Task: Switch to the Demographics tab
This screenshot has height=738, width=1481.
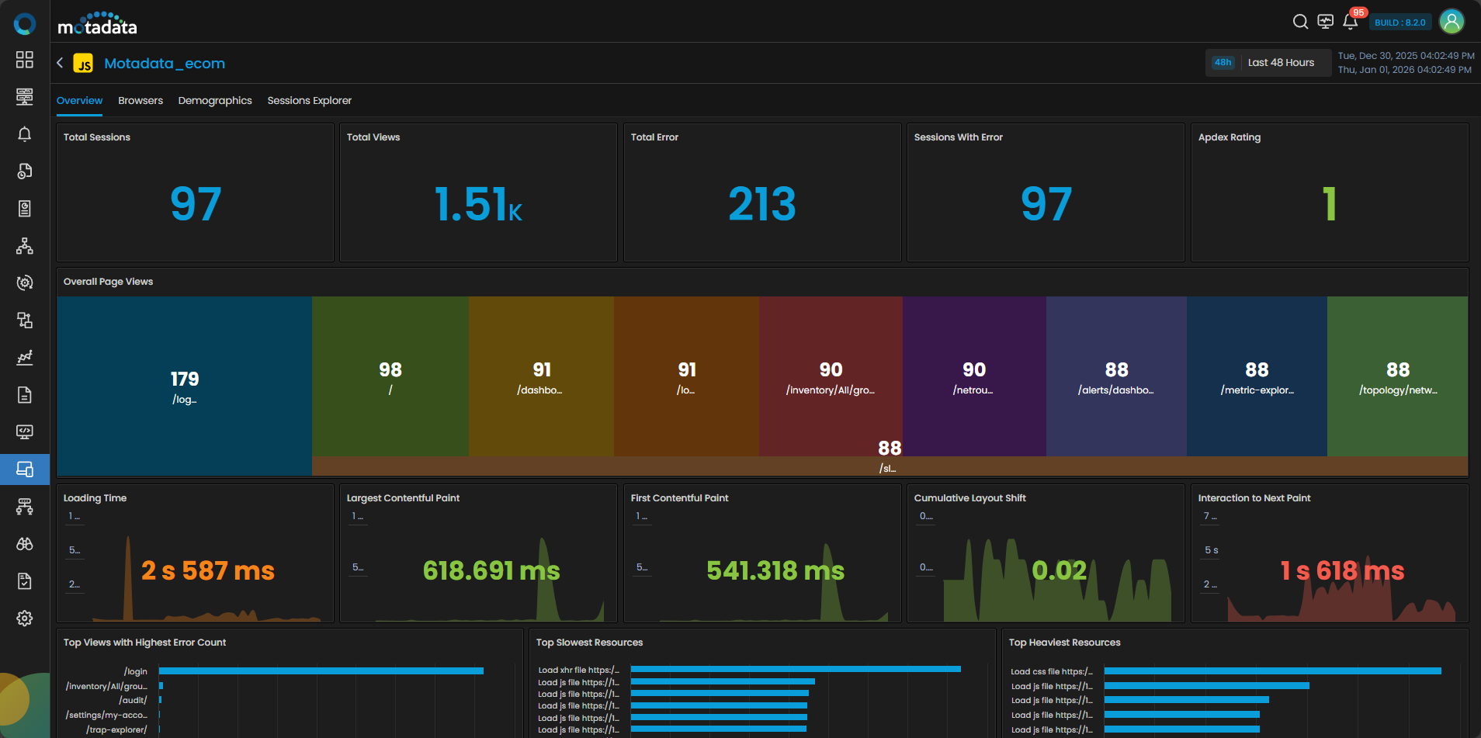Action: (x=215, y=101)
